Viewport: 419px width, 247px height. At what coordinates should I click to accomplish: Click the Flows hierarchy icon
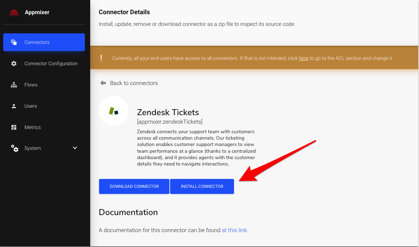tap(14, 85)
